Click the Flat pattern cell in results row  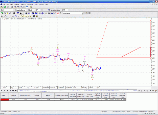click(13, 100)
